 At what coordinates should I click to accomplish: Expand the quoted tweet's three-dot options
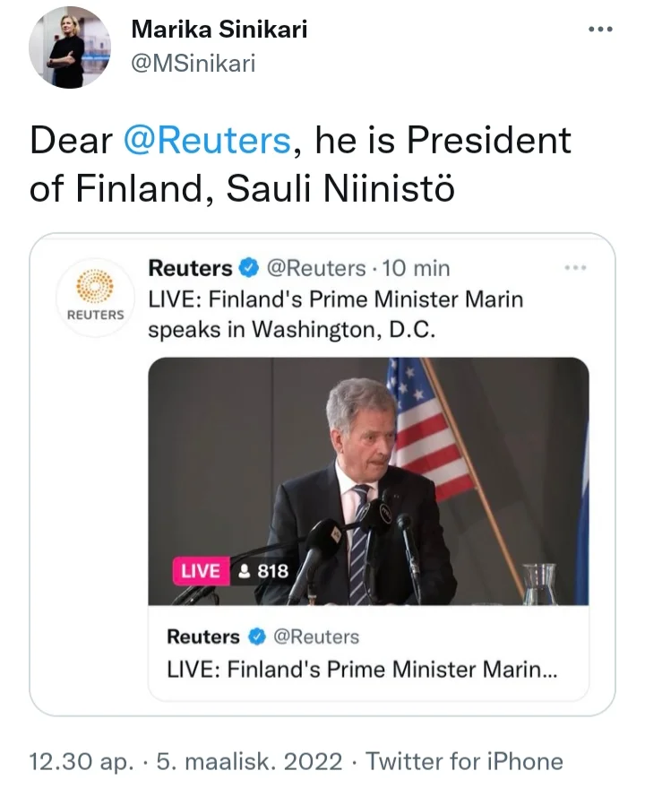click(574, 267)
